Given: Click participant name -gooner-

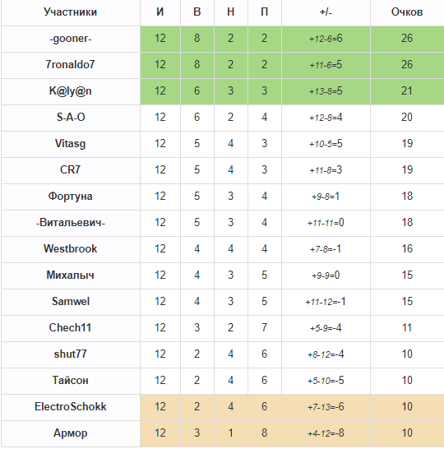Looking at the screenshot, I should 71,39.
